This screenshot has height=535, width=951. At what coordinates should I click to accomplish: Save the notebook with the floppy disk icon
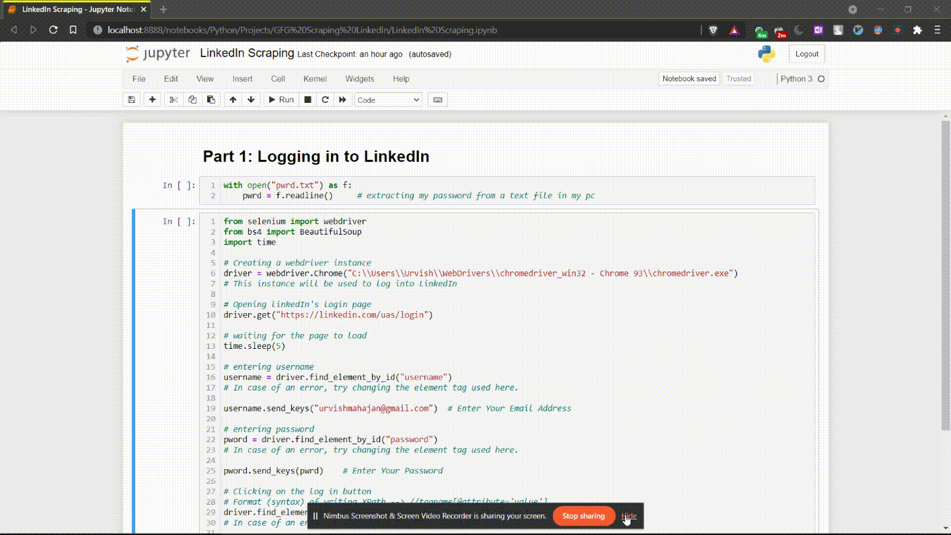pyautogui.click(x=132, y=99)
